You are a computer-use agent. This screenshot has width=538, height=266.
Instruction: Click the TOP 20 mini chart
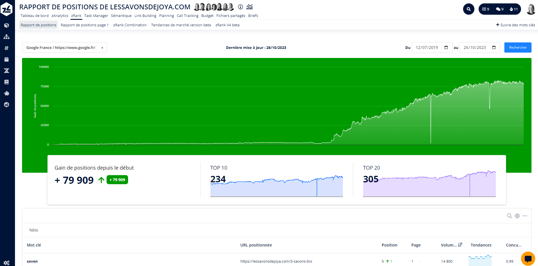coord(429,184)
